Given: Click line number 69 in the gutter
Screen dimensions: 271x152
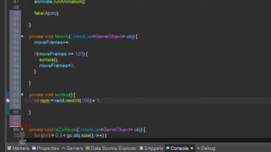Looking at the screenshot, I should coord(16,130).
